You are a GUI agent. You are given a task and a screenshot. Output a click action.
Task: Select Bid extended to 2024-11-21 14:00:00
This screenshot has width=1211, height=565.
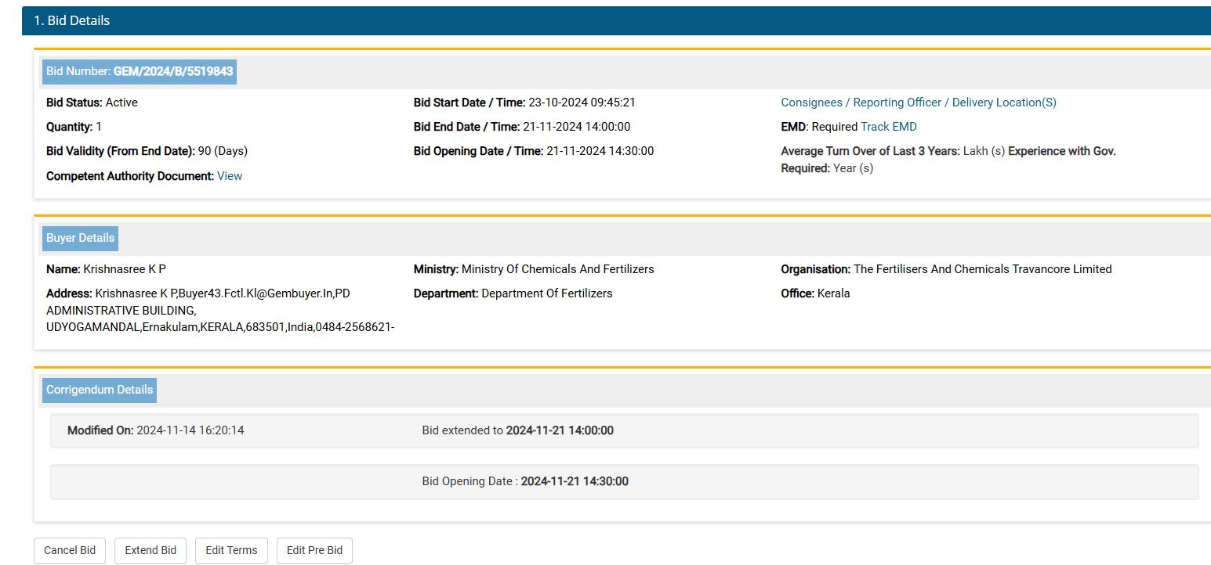click(x=518, y=430)
